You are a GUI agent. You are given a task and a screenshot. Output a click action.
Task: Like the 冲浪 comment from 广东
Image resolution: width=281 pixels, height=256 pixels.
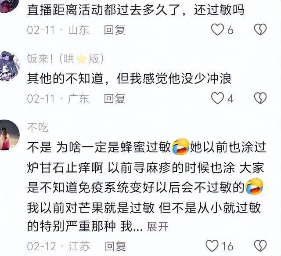pos(217,98)
